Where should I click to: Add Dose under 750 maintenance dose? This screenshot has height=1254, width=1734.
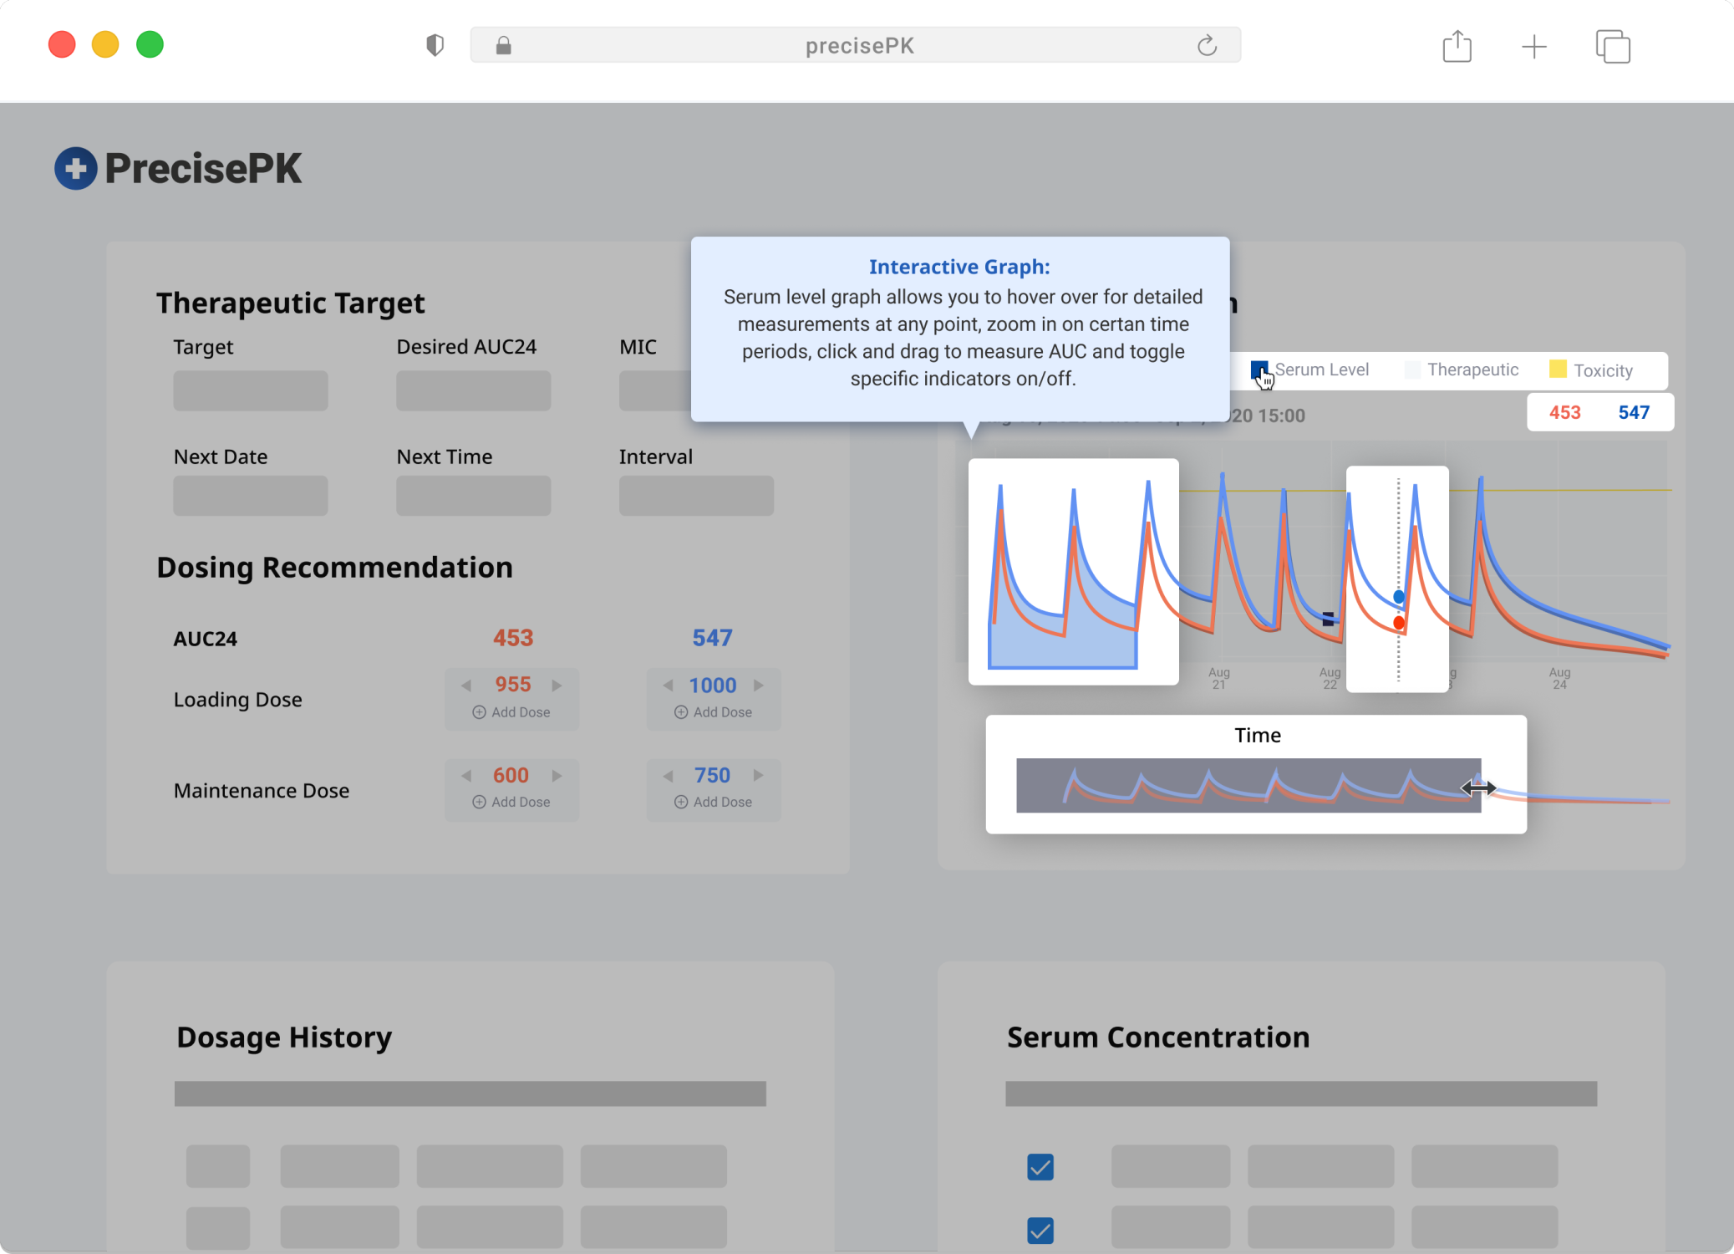pos(713,802)
